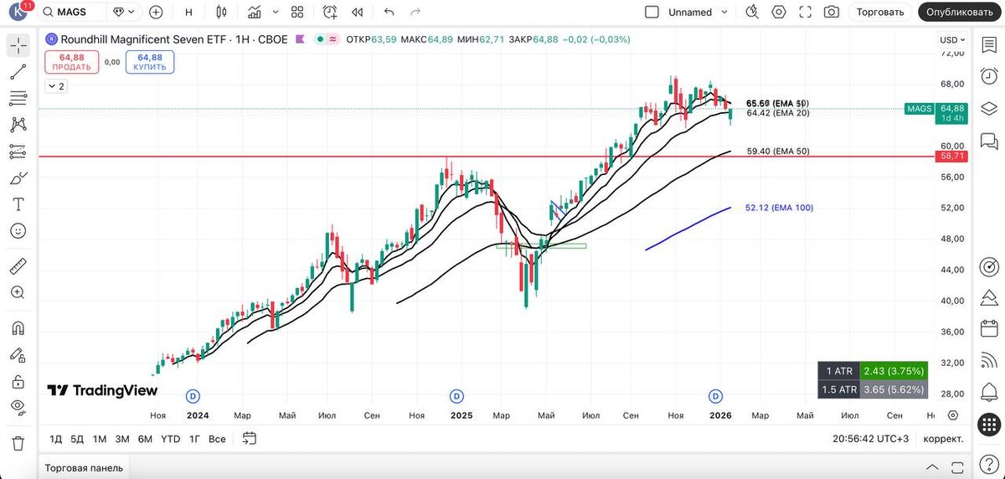This screenshot has height=479, width=1005.
Task: Open the user profile avatar menu
Action: pyautogui.click(x=17, y=12)
